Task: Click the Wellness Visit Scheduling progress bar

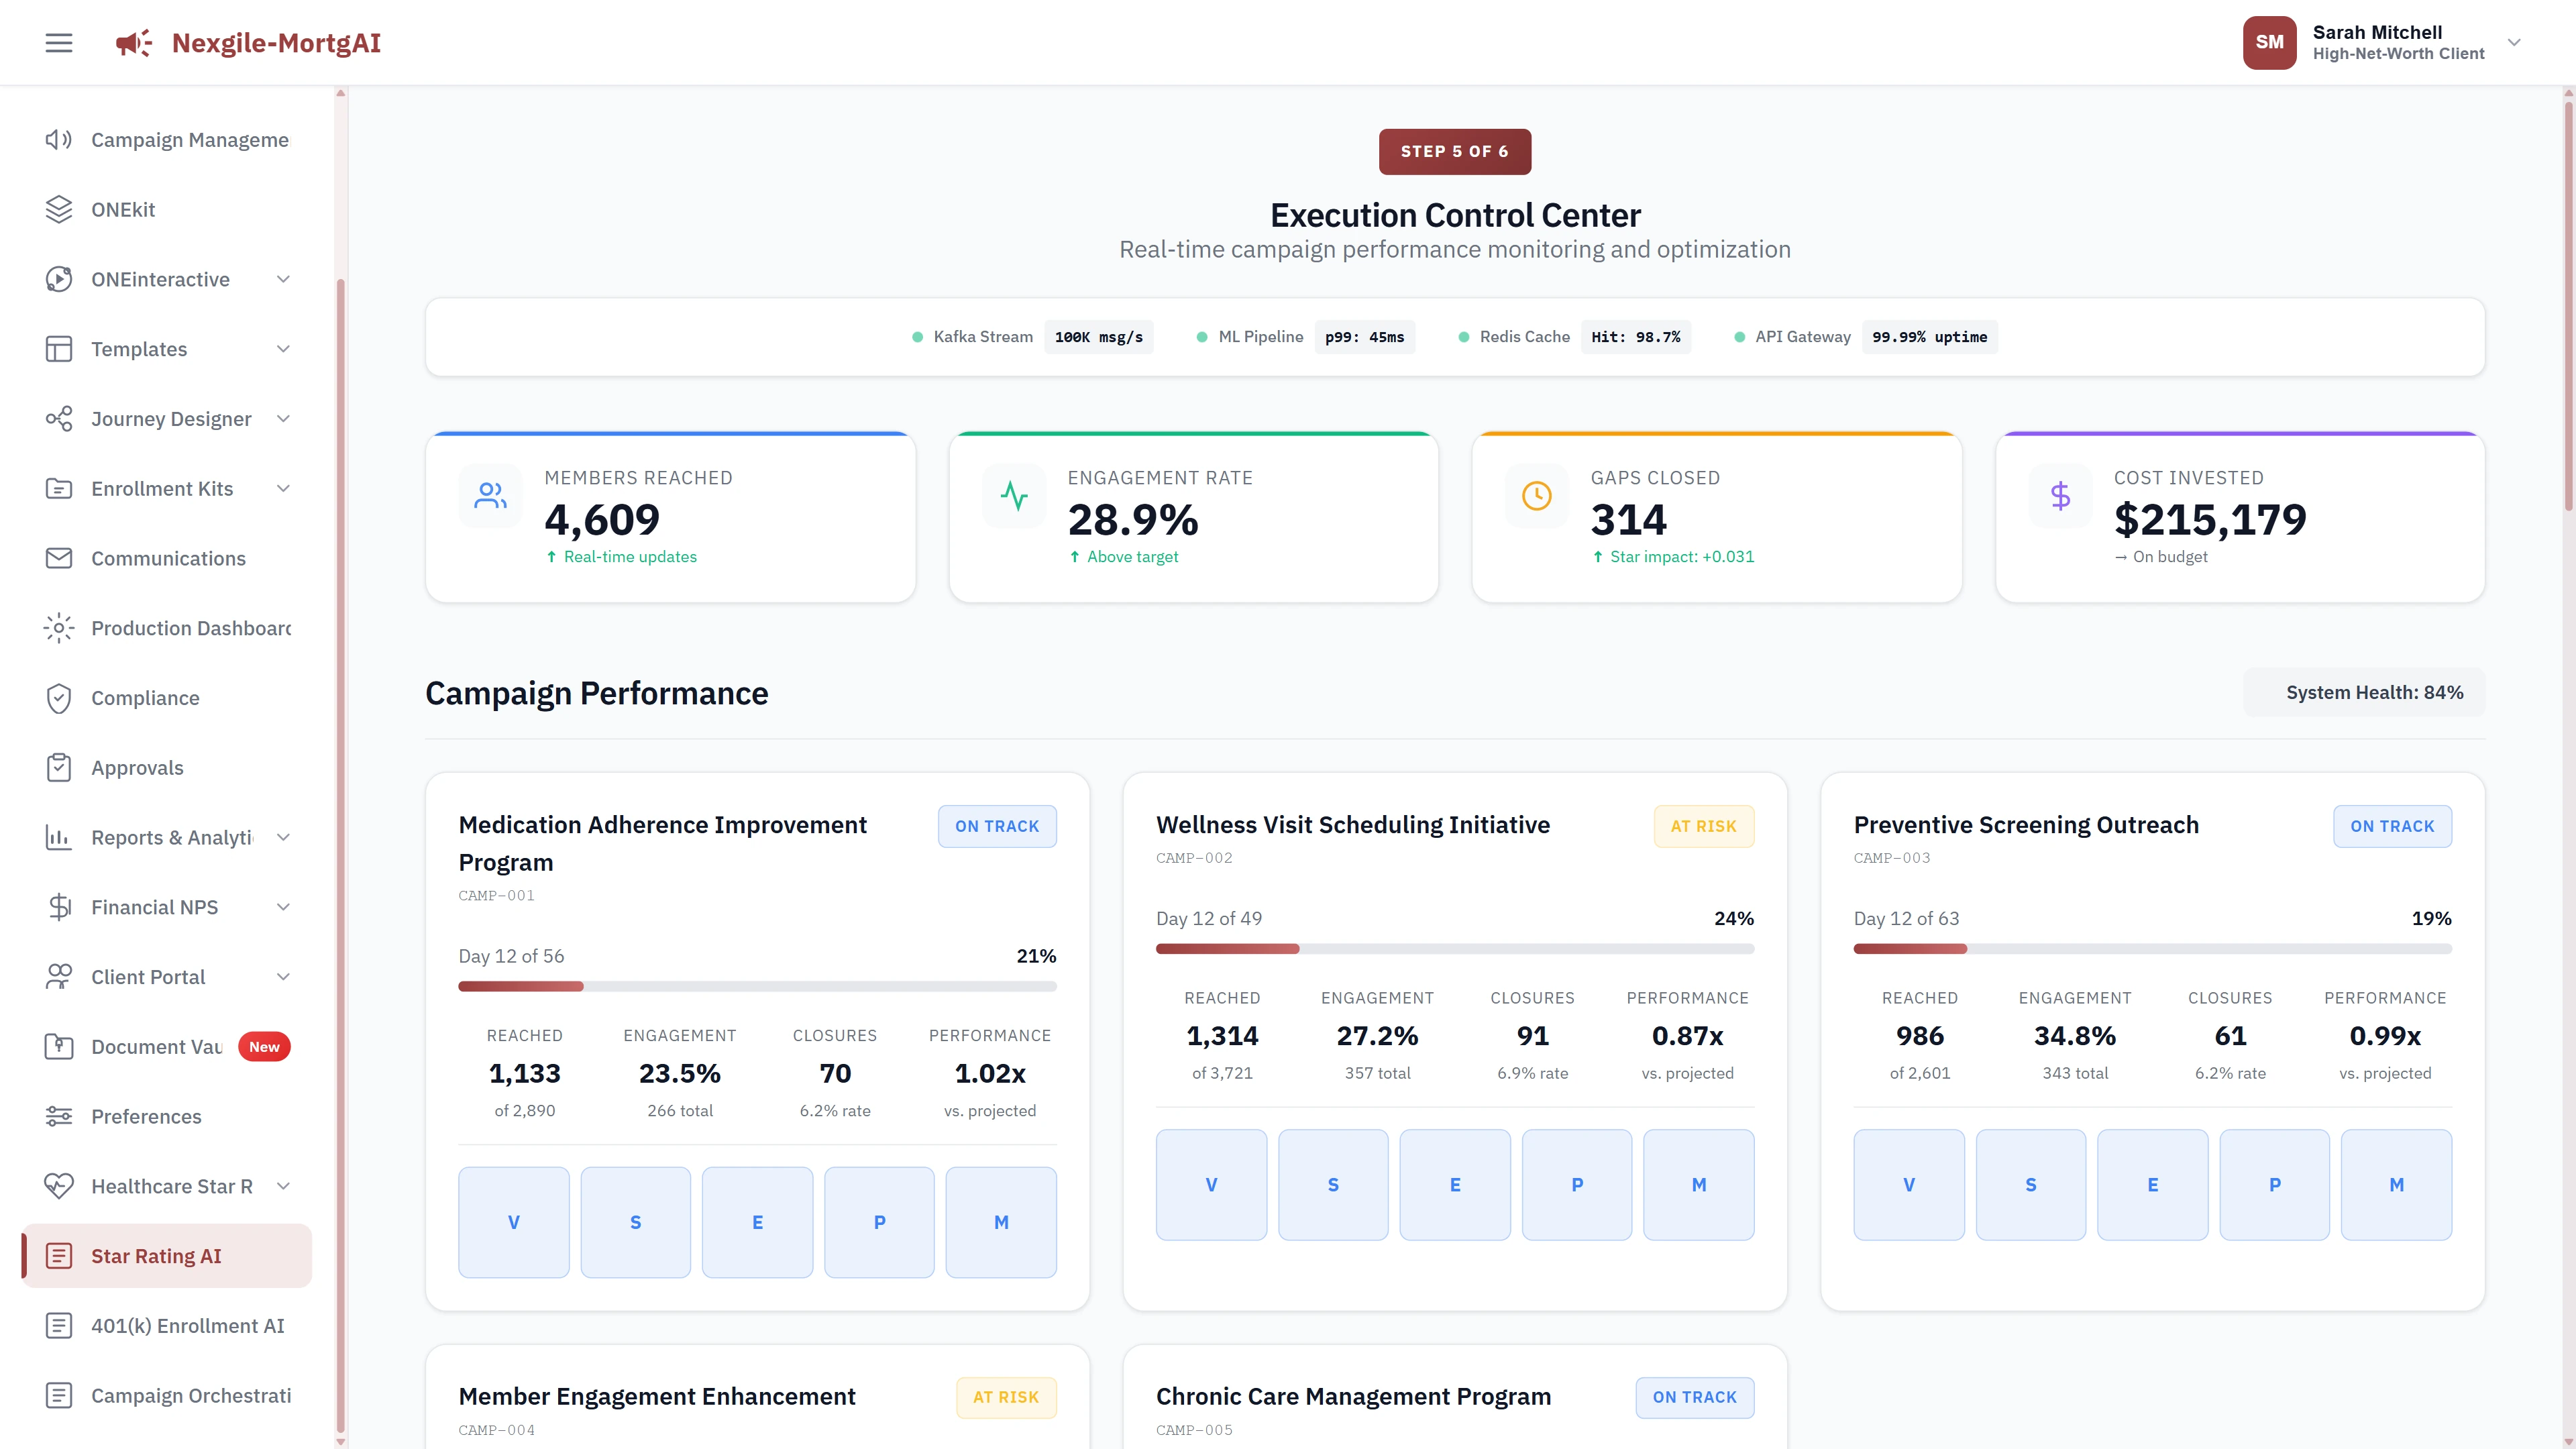Action: [1455, 948]
